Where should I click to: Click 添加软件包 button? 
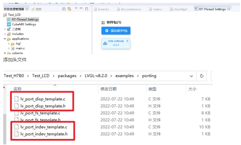click(x=116, y=31)
